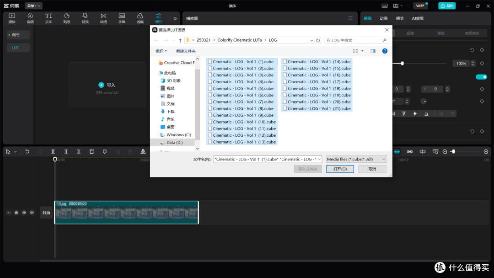Select Data (D:) in the folder tree
Viewport: 494px width, 278px height.
point(174,143)
